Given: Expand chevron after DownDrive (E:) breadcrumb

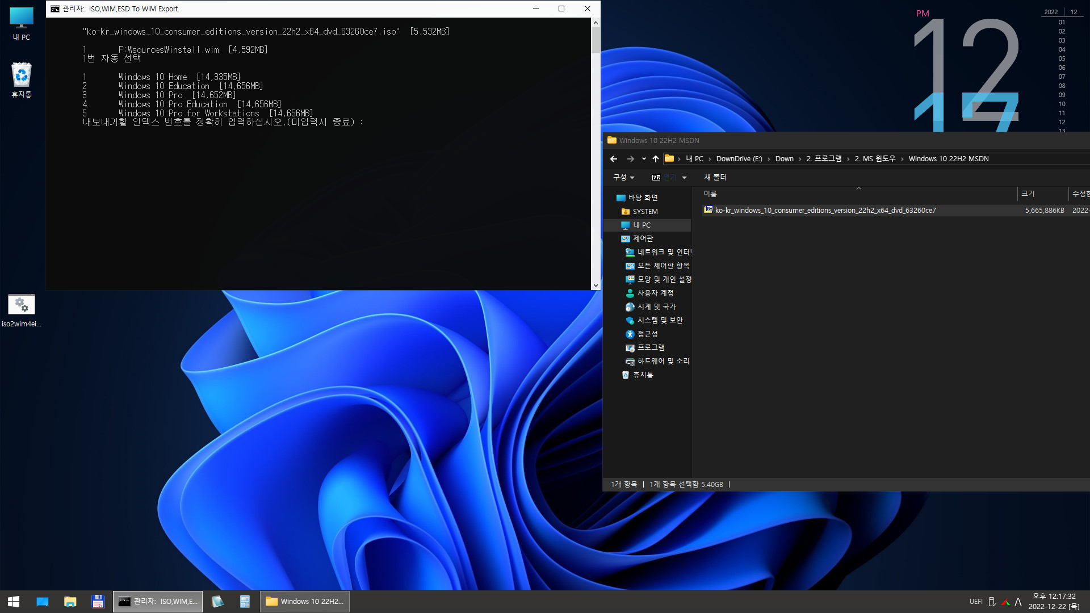Looking at the screenshot, I should (x=769, y=159).
